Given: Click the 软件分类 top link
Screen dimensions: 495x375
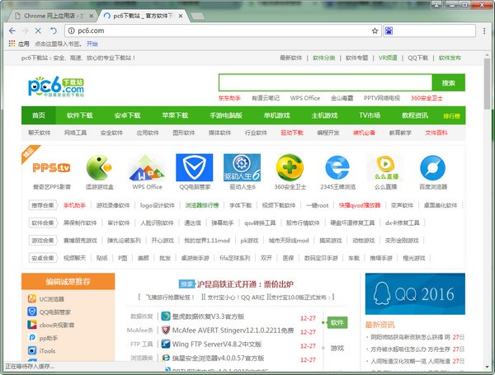Looking at the screenshot, I should pyautogui.click(x=324, y=58).
